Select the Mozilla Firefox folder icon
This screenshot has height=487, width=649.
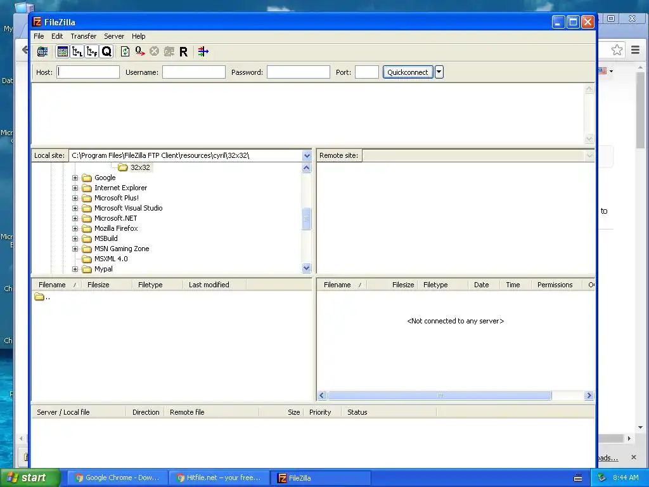(86, 228)
